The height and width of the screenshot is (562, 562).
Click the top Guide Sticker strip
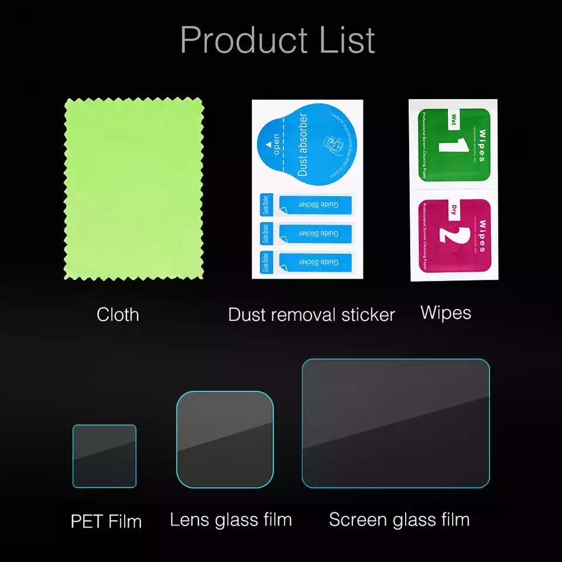click(306, 205)
